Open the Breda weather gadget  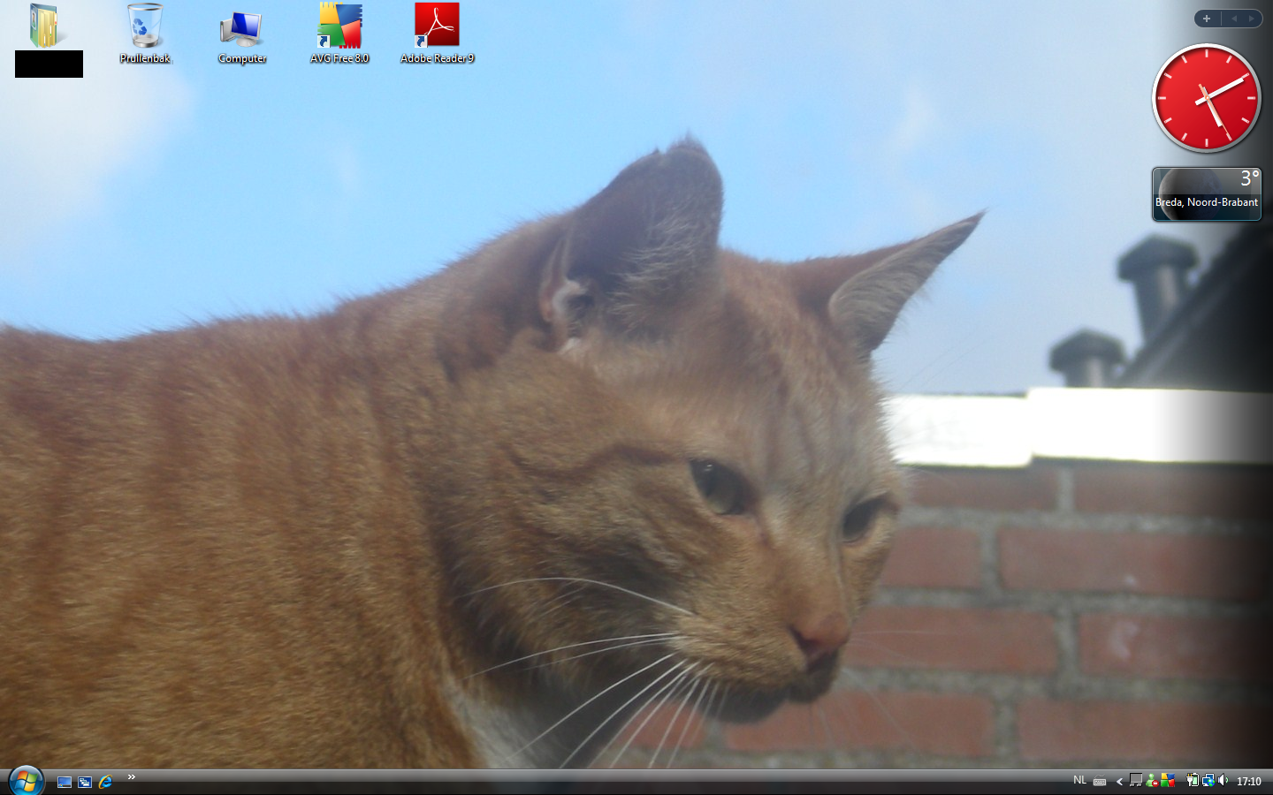click(1207, 194)
